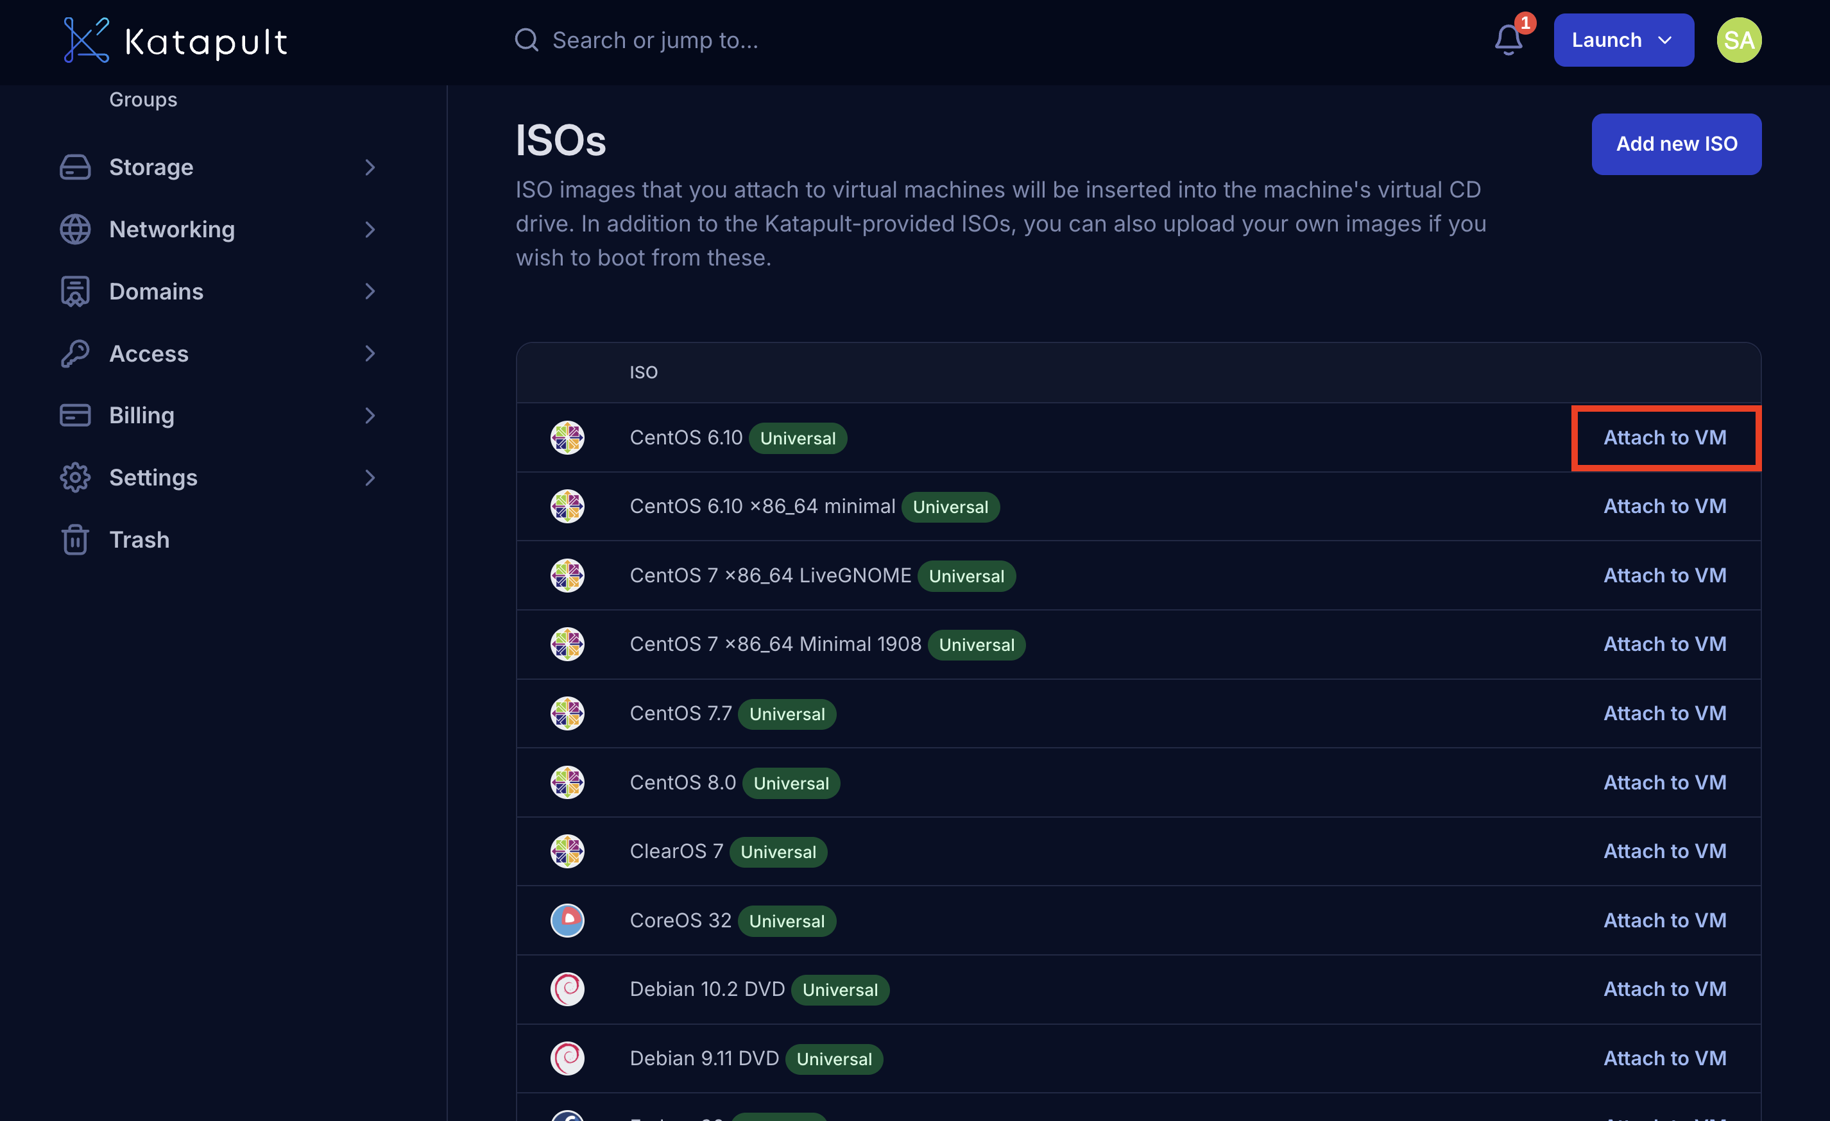
Task: Click the Networking globe icon in sidebar
Action: point(75,230)
